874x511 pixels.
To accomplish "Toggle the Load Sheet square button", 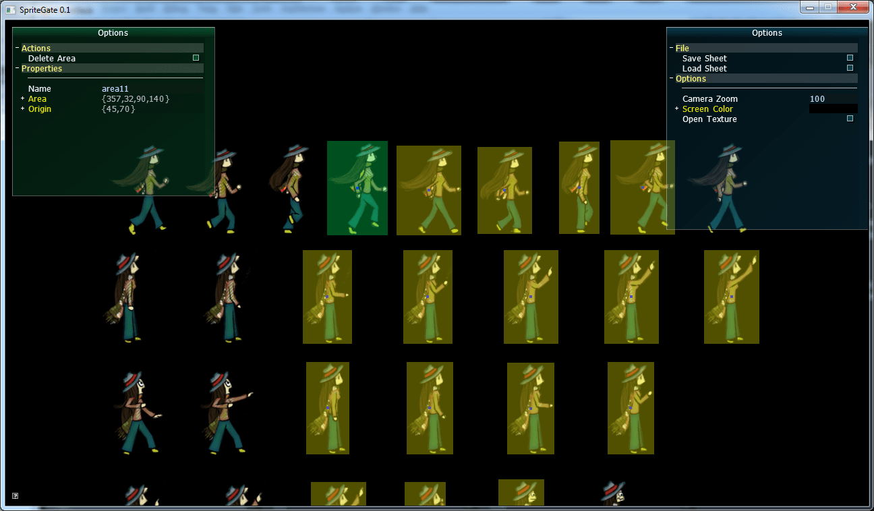I will click(x=850, y=68).
